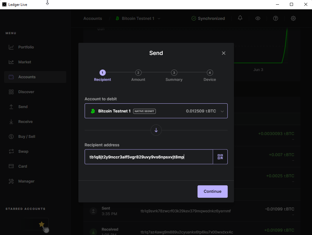312x235 pixels.
Task: Click the starred account star icon
Action: pyautogui.click(x=41, y=224)
